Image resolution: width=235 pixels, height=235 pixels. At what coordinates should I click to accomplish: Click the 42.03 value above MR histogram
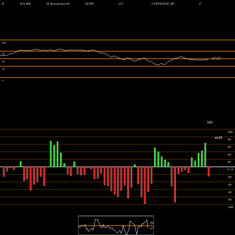tap(219, 138)
